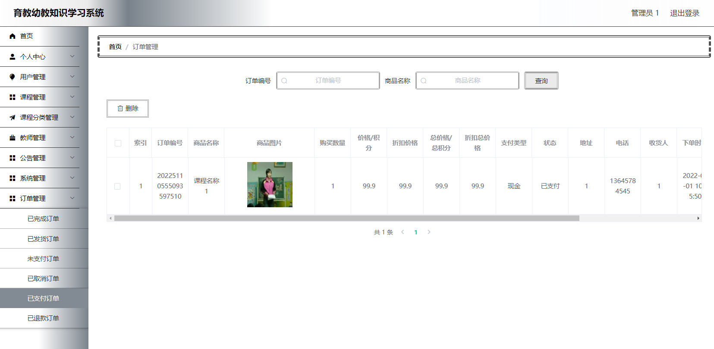
Task: Expand the 公告管理 menu chevron
Action: 72,158
